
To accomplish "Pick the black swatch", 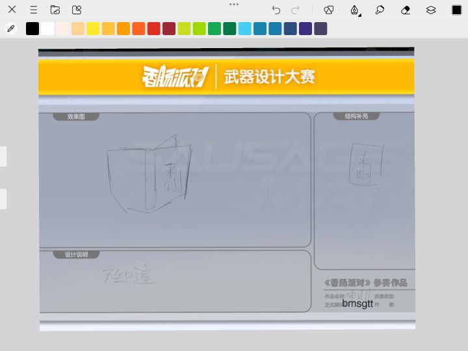I will pos(32,29).
